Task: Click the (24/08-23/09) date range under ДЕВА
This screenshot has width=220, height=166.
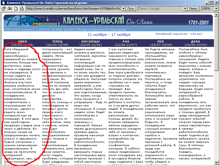Action: tap(196, 45)
